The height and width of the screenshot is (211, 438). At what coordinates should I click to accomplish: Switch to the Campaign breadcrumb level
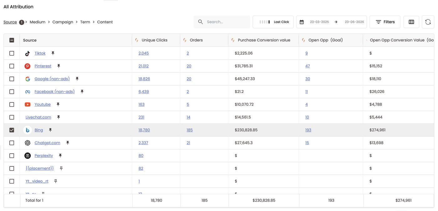point(63,22)
